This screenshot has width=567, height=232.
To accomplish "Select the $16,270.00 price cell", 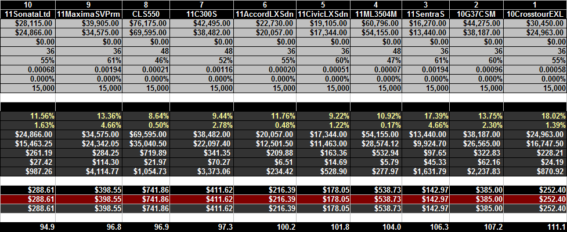I will 425,23.
